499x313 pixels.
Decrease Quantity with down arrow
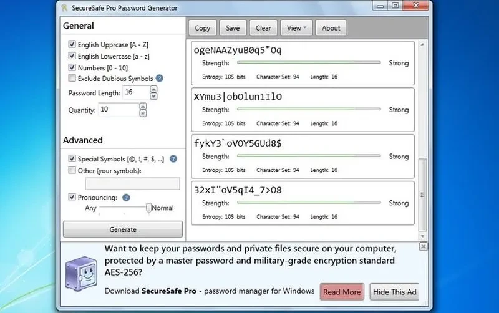point(143,113)
